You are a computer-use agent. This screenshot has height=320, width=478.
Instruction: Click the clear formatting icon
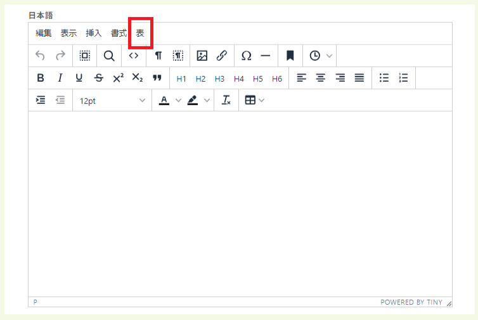[x=226, y=100]
